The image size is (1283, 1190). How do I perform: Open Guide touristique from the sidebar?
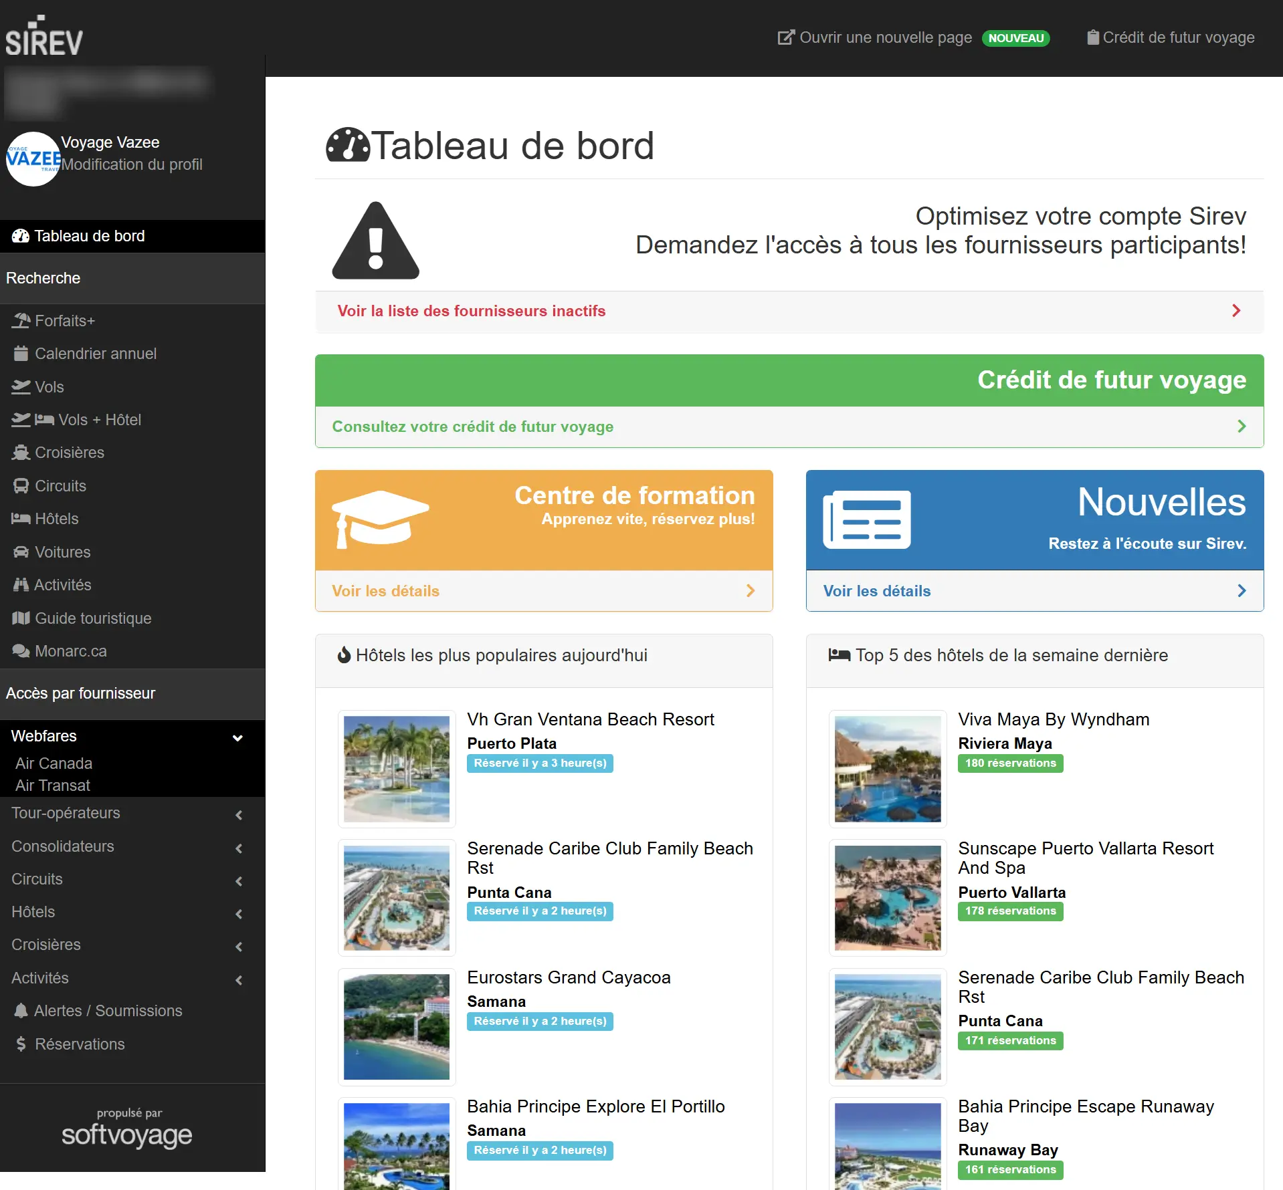132,618
